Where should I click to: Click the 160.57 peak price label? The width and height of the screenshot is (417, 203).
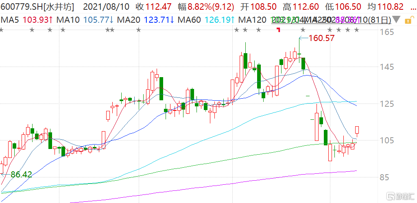coord(321,39)
